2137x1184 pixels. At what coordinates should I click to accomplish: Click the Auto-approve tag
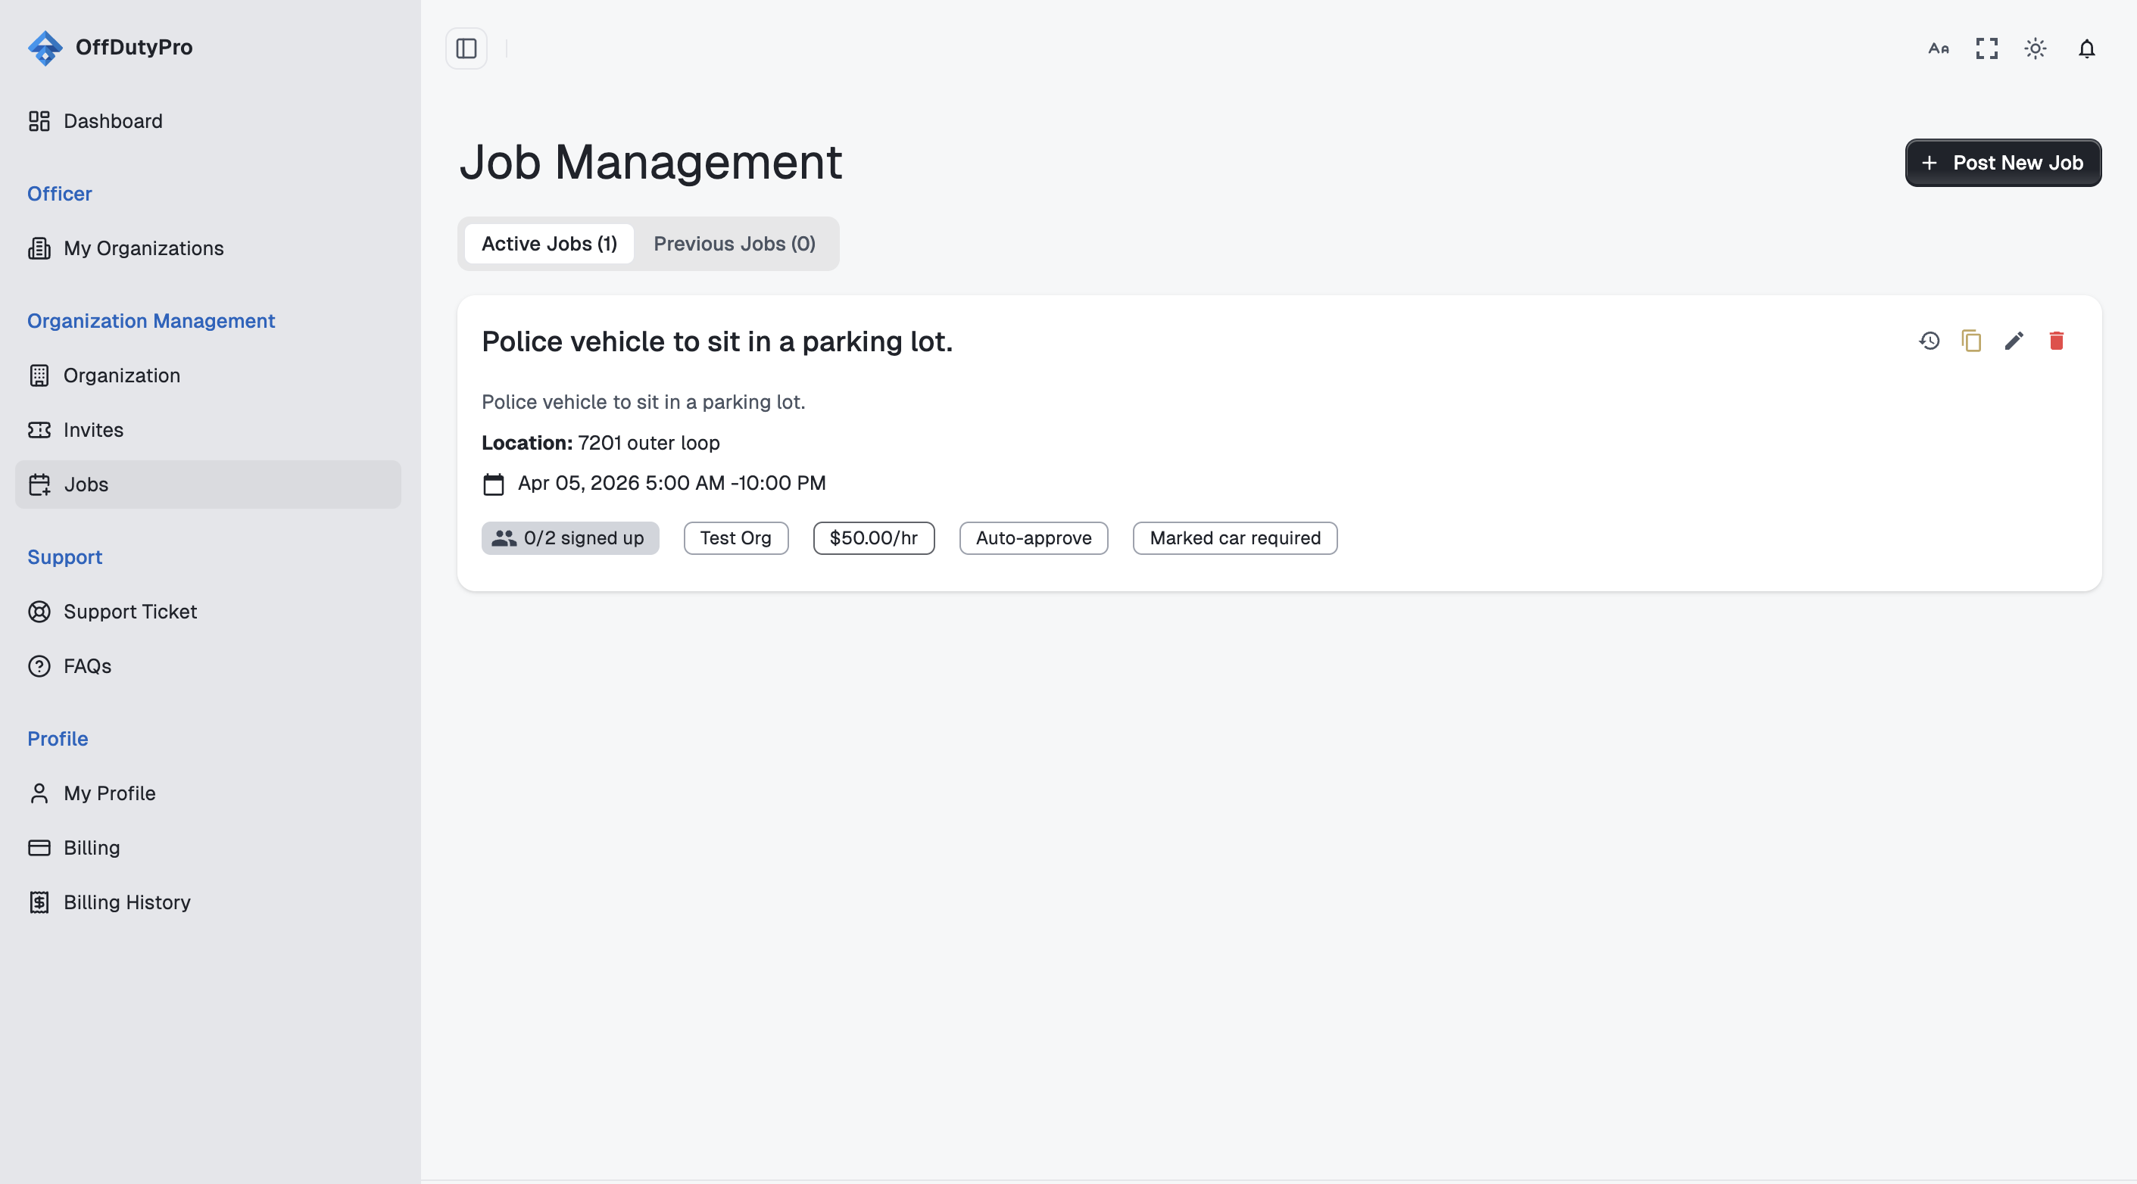[x=1034, y=538]
